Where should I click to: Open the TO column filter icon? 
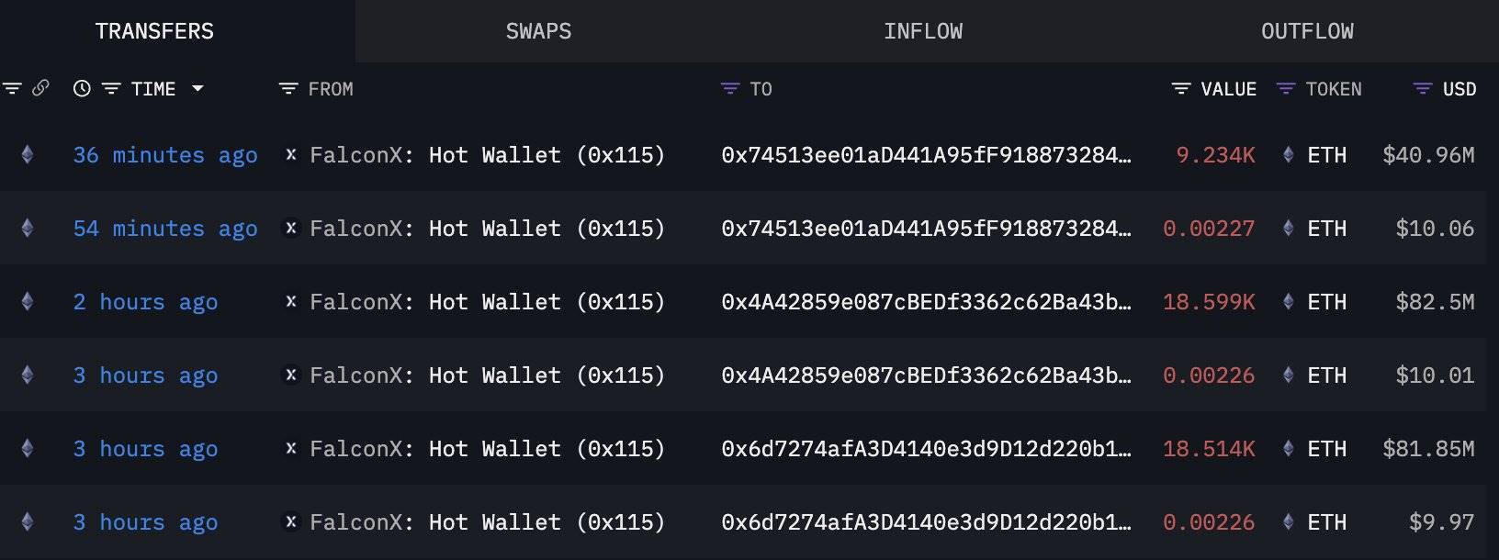pos(730,89)
